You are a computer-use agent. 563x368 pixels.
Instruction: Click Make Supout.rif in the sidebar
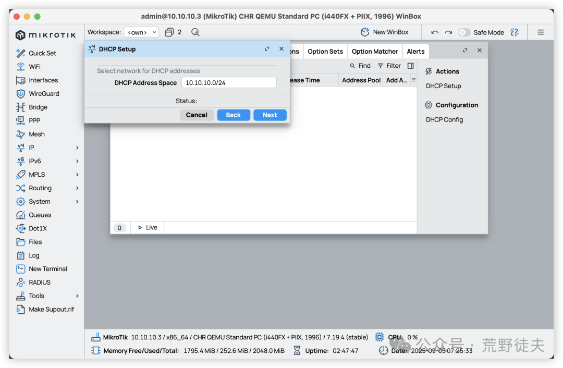point(51,309)
